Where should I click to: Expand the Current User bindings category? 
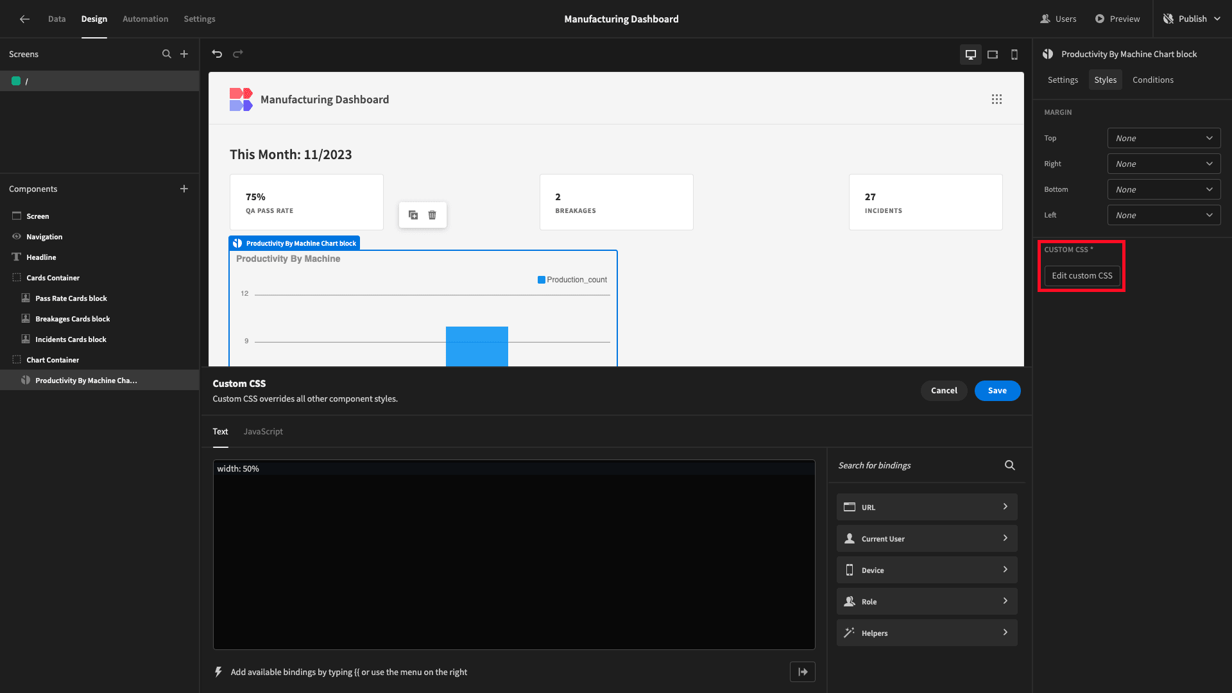pyautogui.click(x=927, y=538)
